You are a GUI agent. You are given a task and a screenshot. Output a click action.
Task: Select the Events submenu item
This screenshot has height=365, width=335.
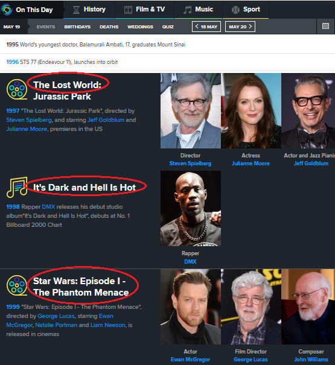46,27
